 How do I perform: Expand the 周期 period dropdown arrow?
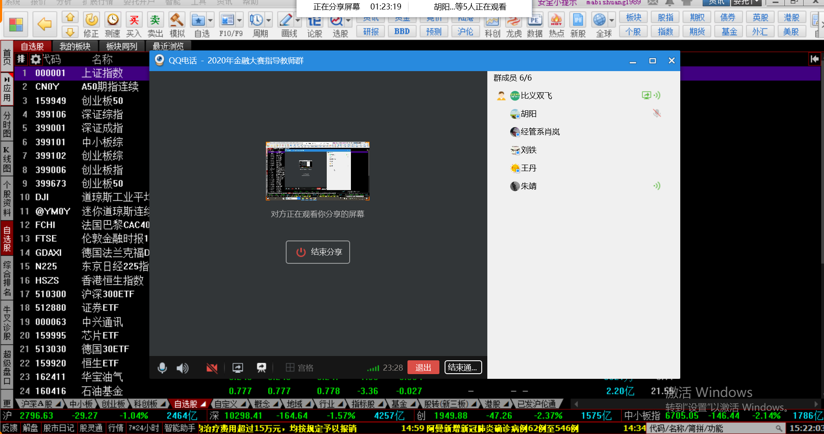tap(268, 20)
